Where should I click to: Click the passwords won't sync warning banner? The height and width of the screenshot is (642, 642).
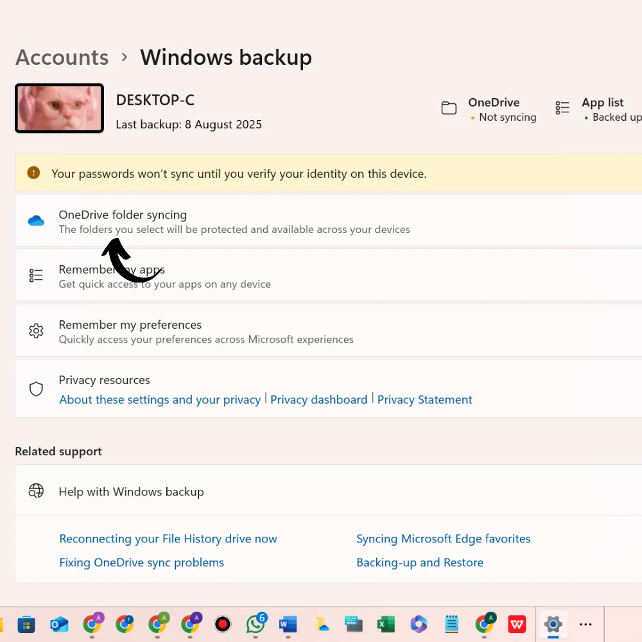click(x=328, y=172)
